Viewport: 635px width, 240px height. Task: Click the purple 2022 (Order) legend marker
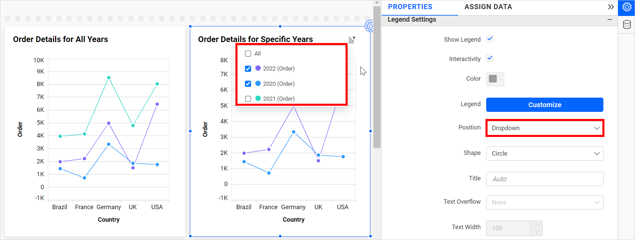(x=258, y=68)
